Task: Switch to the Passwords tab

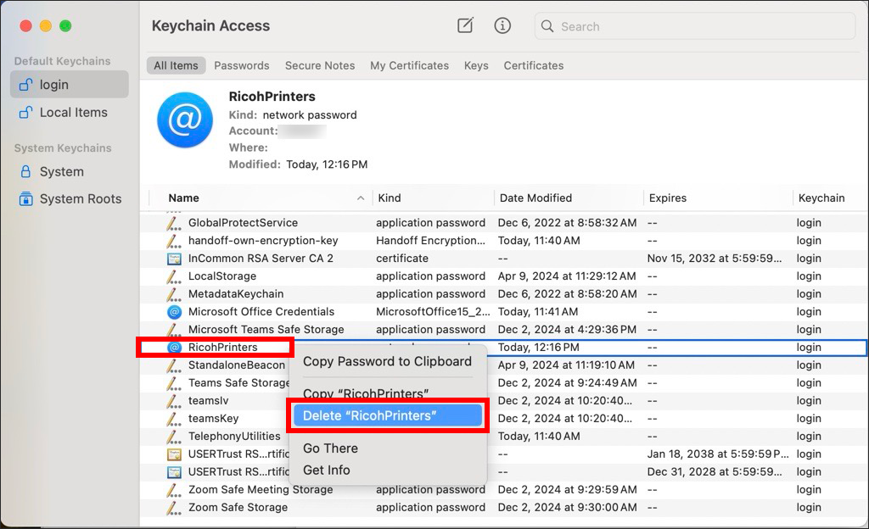Action: tap(241, 65)
